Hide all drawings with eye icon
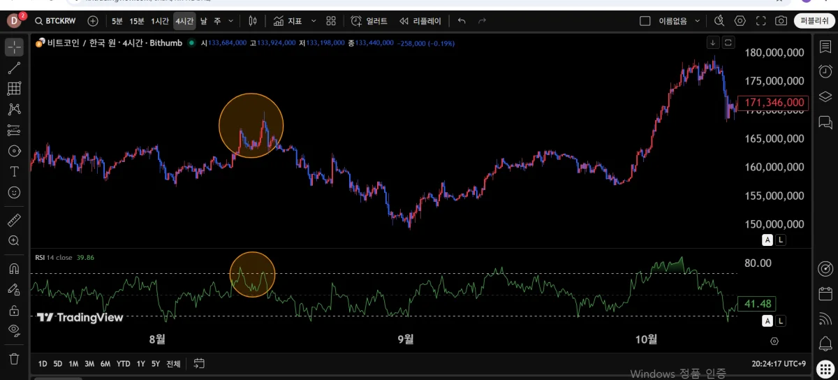Screen dimensions: 838x380 pyautogui.click(x=14, y=330)
